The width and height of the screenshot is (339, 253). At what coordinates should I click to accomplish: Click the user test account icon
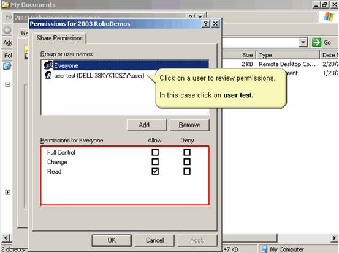pyautogui.click(x=48, y=75)
